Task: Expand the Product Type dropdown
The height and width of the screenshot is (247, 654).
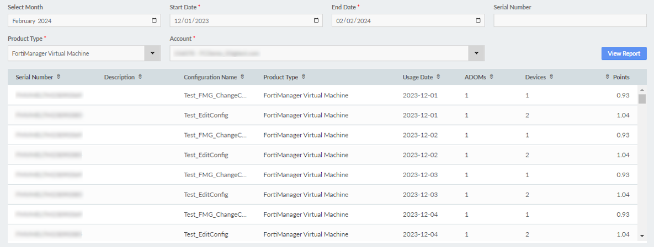Action: coord(152,53)
